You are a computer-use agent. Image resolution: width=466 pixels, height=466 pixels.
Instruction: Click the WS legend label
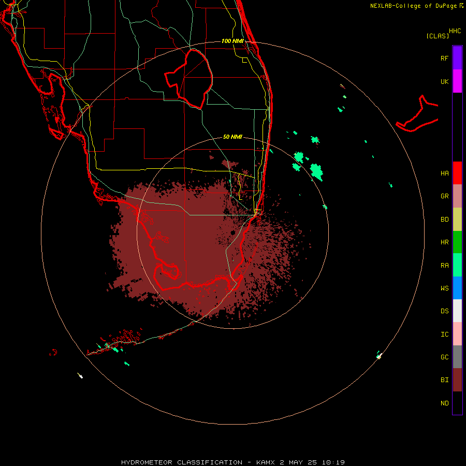[x=444, y=288]
